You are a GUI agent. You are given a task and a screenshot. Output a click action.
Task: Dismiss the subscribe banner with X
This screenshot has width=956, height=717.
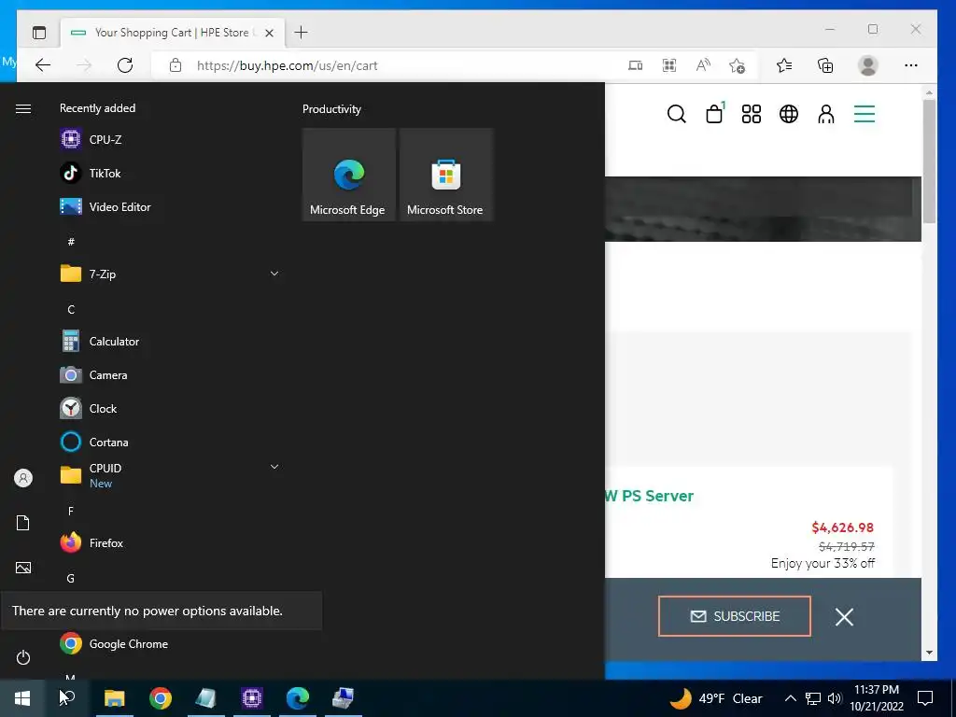pos(844,617)
